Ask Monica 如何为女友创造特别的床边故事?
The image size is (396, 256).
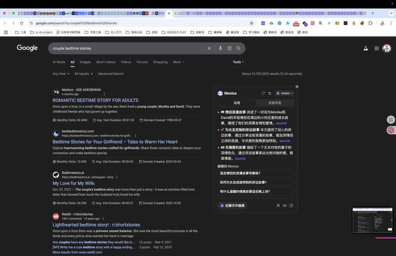coord(256,182)
